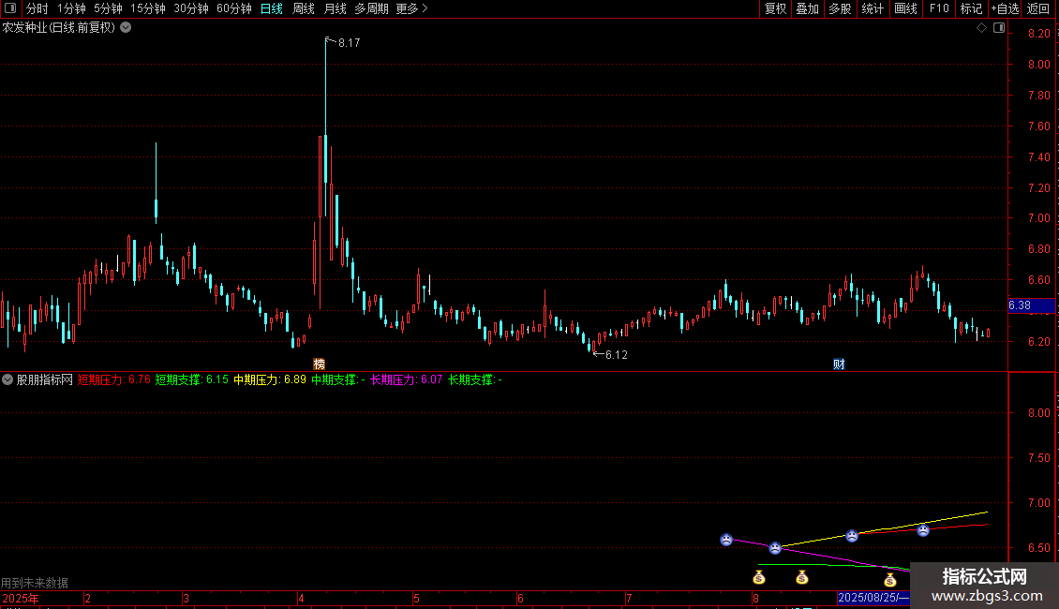Select the 60分钟 period tab
The width and height of the screenshot is (1059, 609).
(x=234, y=8)
